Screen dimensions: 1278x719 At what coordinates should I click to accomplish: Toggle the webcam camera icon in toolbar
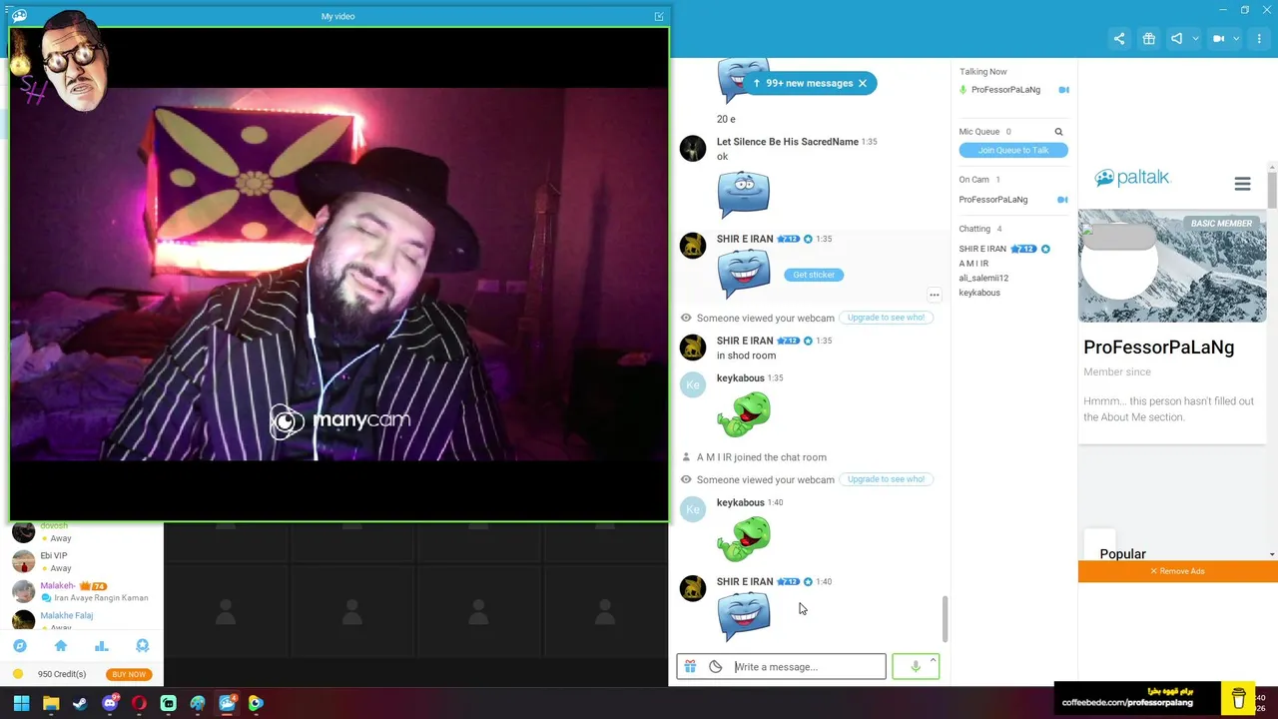pos(1218,39)
